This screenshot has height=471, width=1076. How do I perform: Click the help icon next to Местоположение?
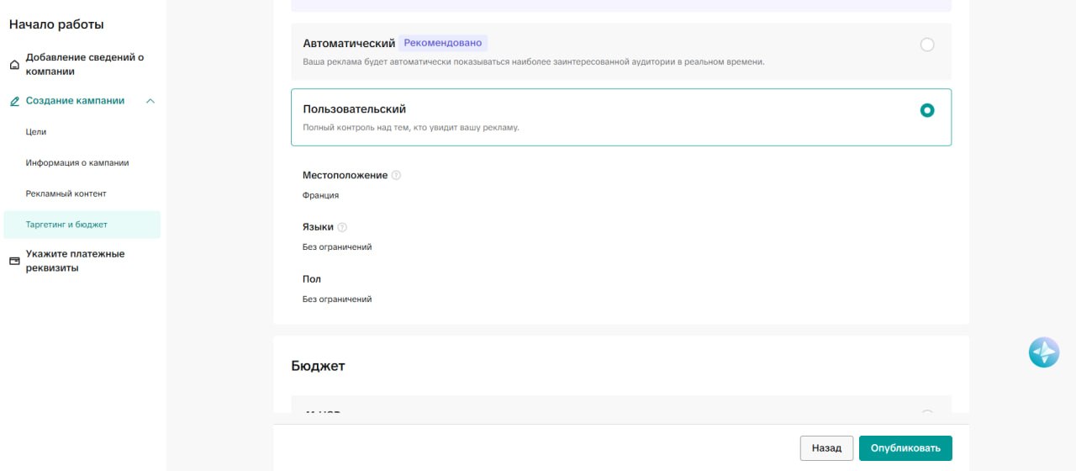(x=397, y=176)
